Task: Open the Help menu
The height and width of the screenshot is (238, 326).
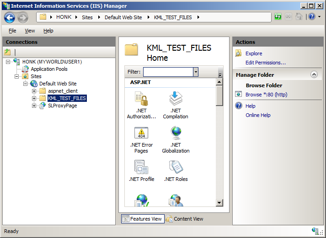Action: (48, 31)
